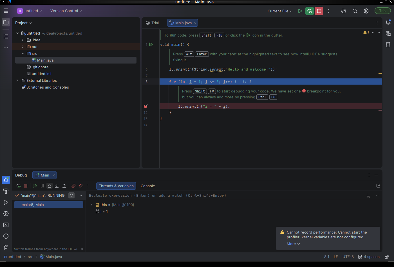
Task: Step Into in debug toolbar
Action: click(x=57, y=186)
